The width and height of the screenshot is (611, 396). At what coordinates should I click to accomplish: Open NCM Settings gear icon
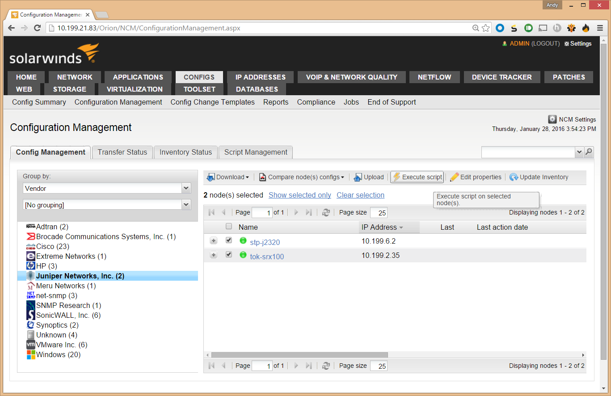click(552, 119)
